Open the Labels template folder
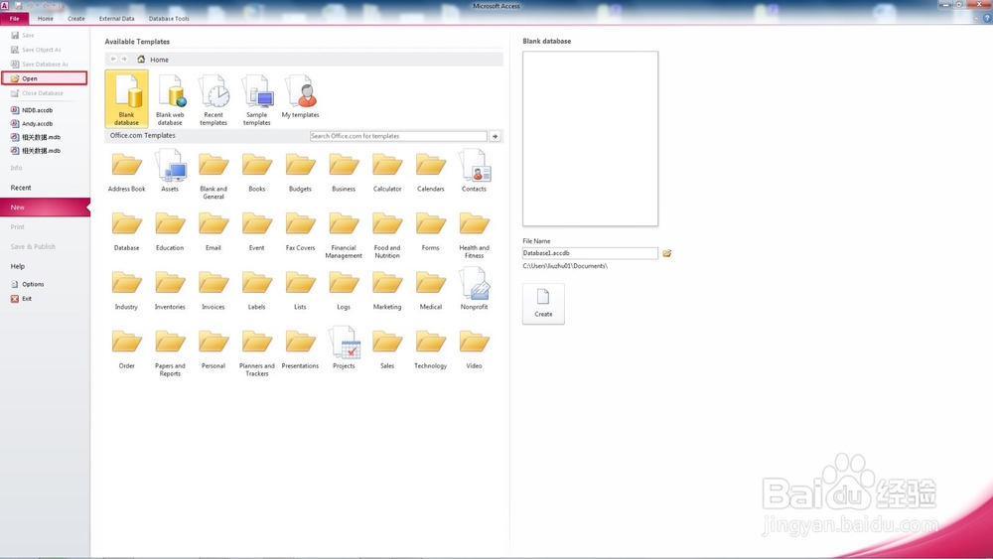The height and width of the screenshot is (559, 993). pos(256,289)
